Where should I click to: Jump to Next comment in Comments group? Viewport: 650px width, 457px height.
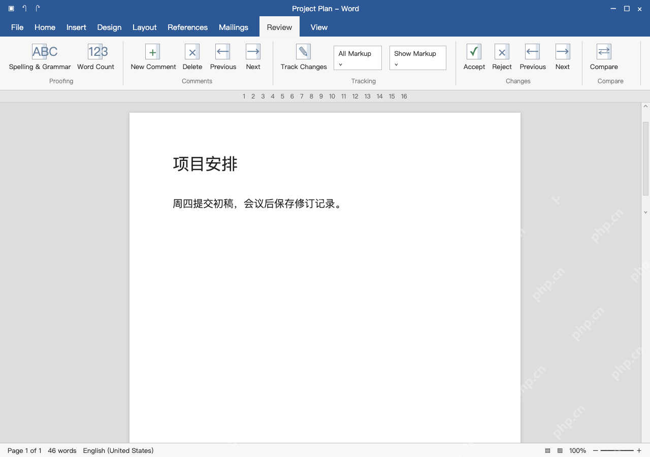tap(253, 57)
